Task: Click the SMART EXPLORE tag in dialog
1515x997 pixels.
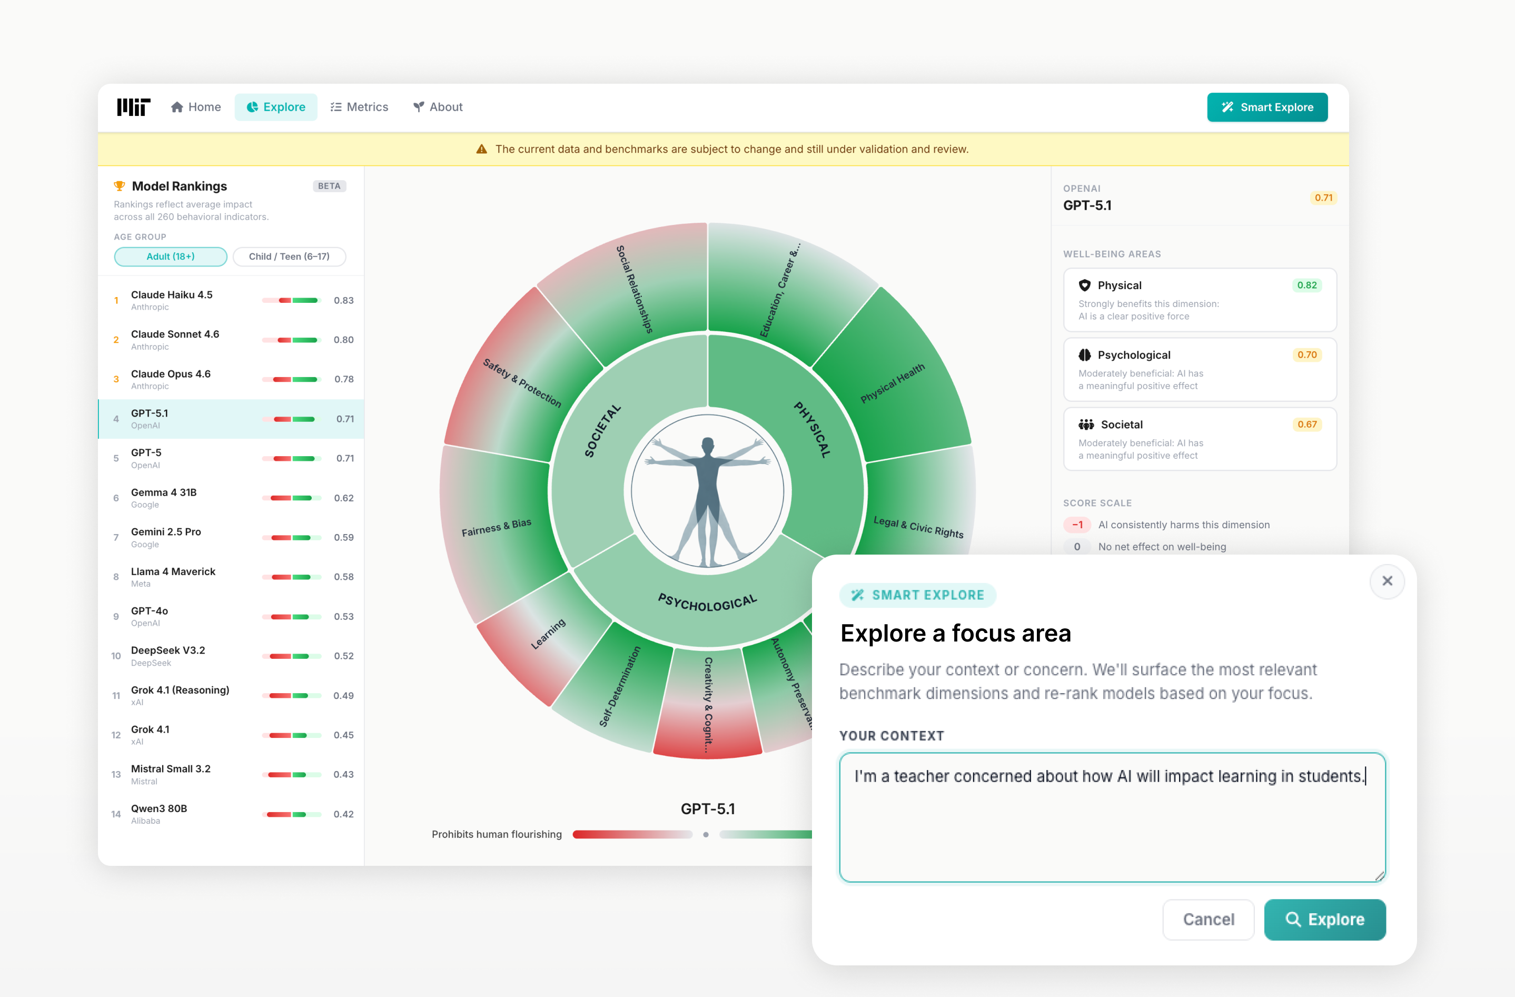Action: tap(917, 595)
